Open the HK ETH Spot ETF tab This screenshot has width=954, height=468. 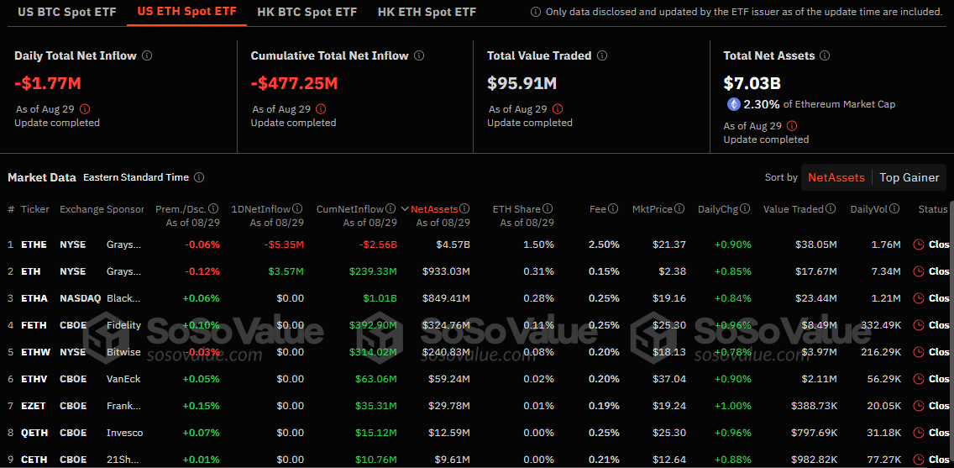(x=427, y=12)
